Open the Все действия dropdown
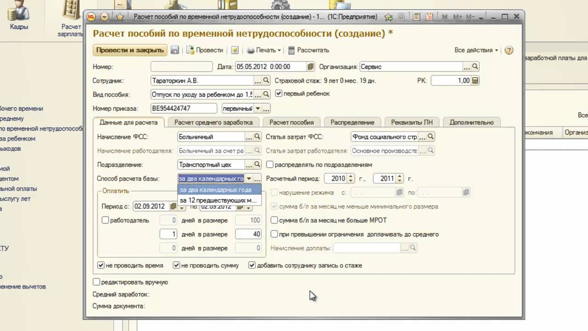 476,50
